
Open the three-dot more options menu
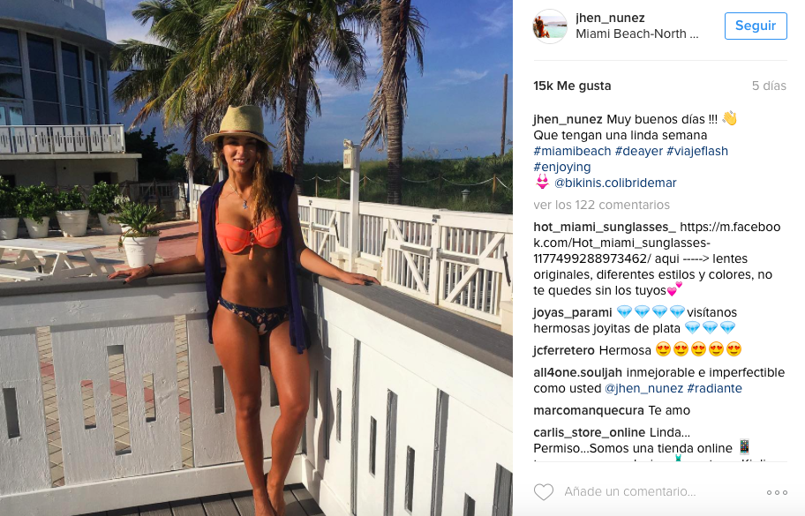[x=777, y=492]
